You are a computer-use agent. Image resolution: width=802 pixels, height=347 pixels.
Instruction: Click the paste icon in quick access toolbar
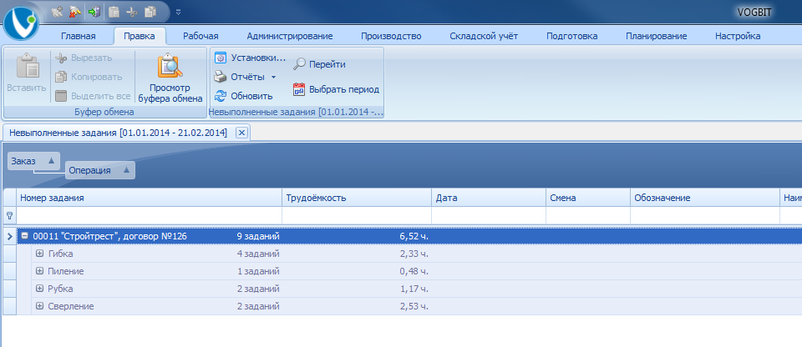pos(114,11)
